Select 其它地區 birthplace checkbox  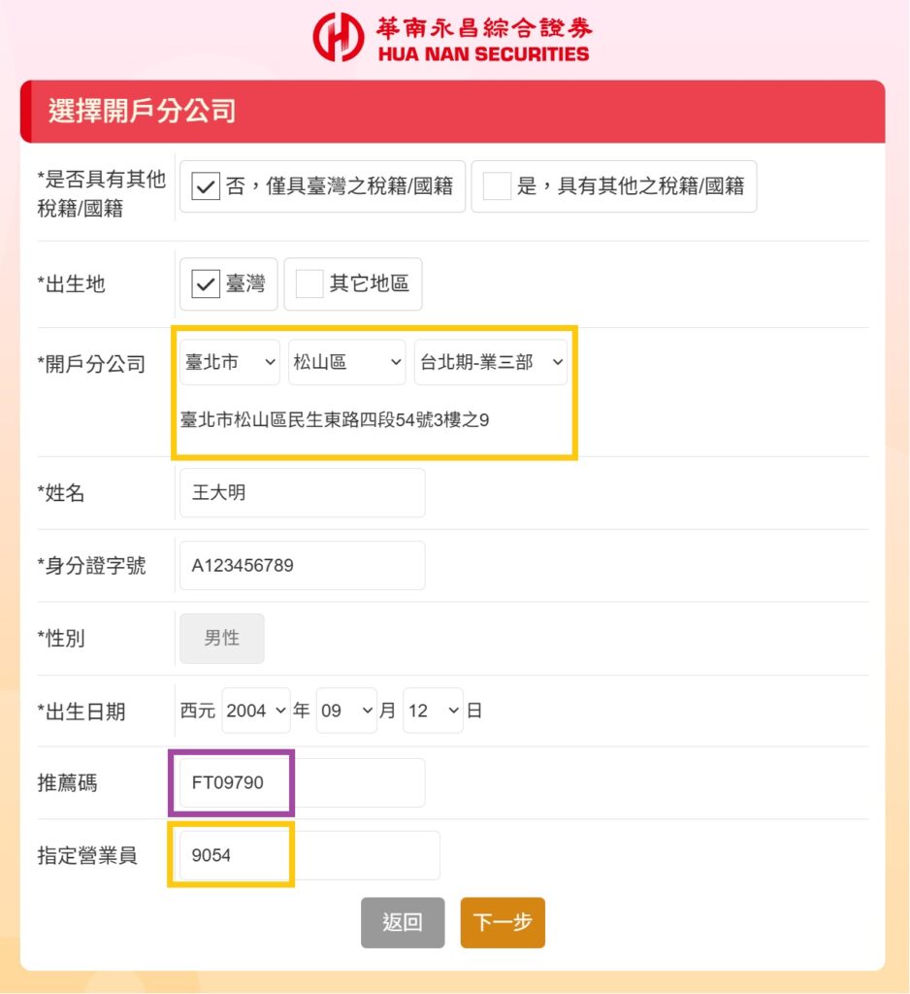[x=309, y=283]
